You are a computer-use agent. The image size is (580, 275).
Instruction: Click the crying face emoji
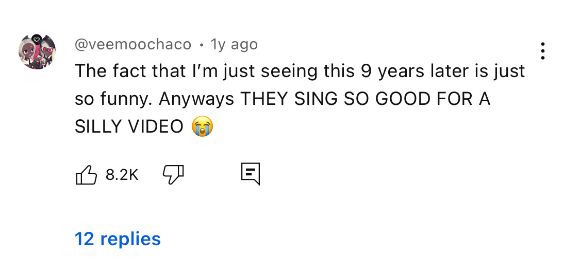202,126
